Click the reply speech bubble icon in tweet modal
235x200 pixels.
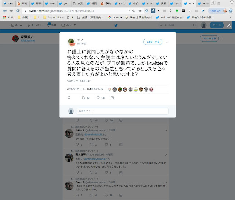click(69, 98)
